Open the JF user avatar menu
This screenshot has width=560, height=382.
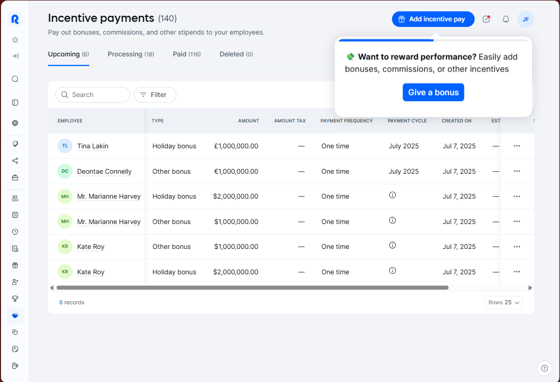pyautogui.click(x=526, y=19)
